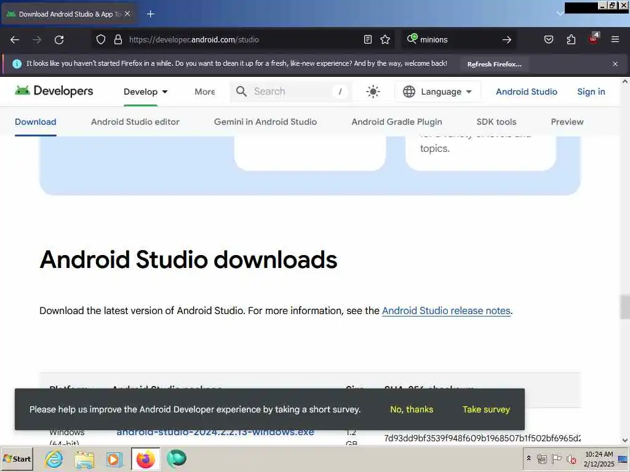Open Action Center flag icon

556,458
